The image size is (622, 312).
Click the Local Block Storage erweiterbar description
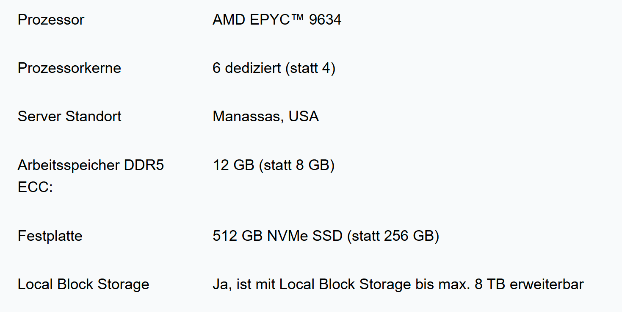coord(398,284)
